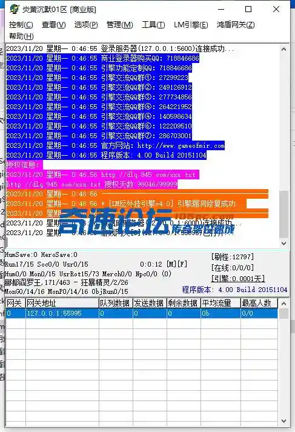This screenshot has width=295, height=432.
Task: Open the 选项(P) menu
Action: 86,25
